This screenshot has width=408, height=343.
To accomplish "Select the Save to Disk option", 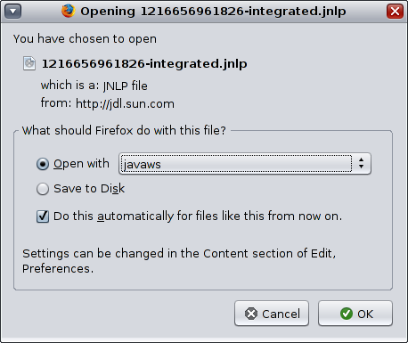I will coord(43,189).
